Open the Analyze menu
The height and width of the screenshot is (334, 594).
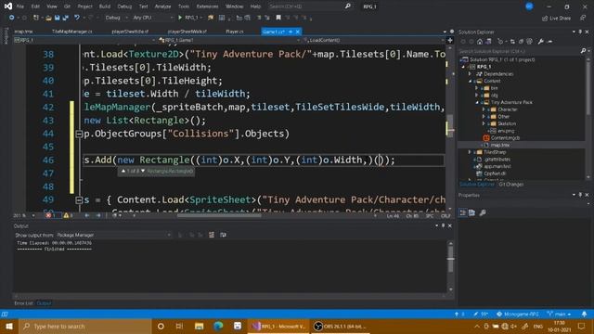click(x=162, y=6)
